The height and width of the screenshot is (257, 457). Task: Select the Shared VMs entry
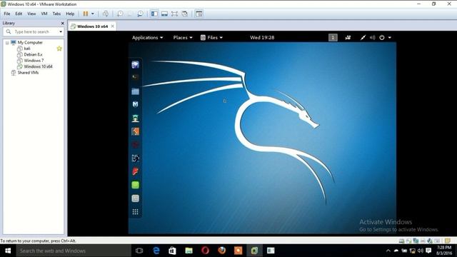point(28,73)
